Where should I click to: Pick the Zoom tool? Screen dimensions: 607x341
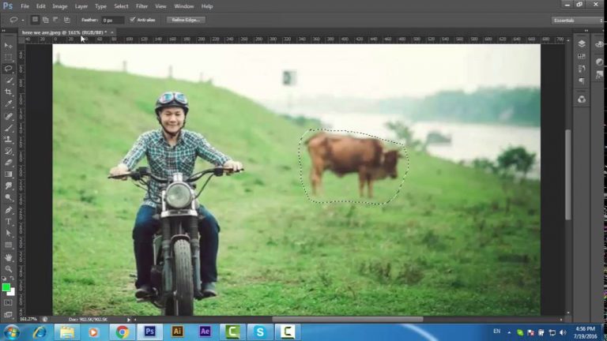pyautogui.click(x=9, y=268)
